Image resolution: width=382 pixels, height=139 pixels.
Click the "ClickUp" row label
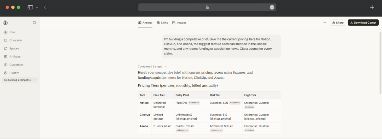(x=145, y=115)
